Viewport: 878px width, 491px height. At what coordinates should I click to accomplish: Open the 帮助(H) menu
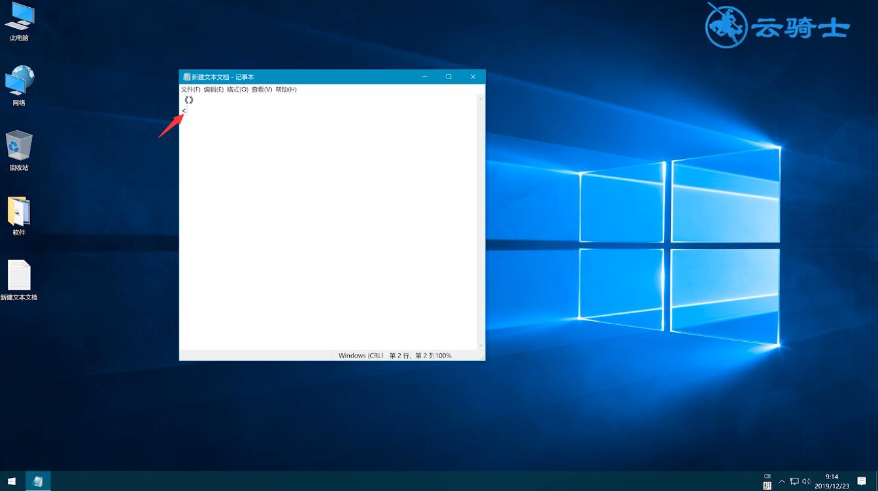(286, 90)
